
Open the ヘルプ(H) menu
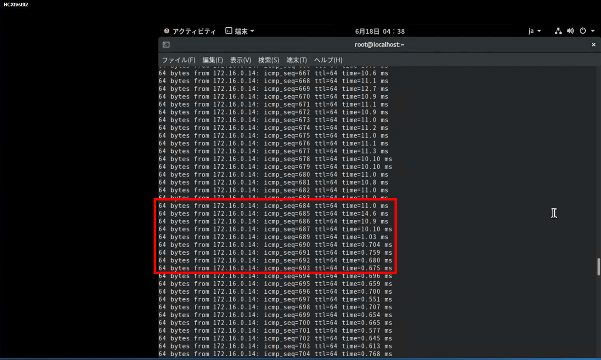(x=328, y=60)
